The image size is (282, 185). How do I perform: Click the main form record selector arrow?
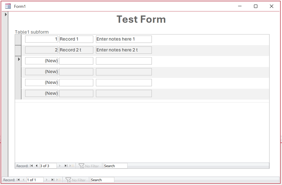pyautogui.click(x=5, y=15)
